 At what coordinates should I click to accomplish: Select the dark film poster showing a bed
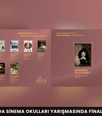42,46
